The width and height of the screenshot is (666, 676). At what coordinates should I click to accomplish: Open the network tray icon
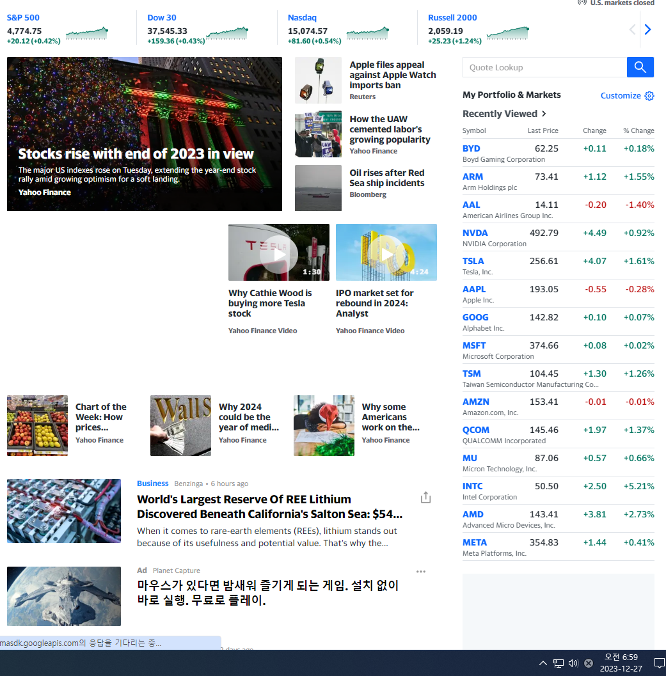point(559,663)
